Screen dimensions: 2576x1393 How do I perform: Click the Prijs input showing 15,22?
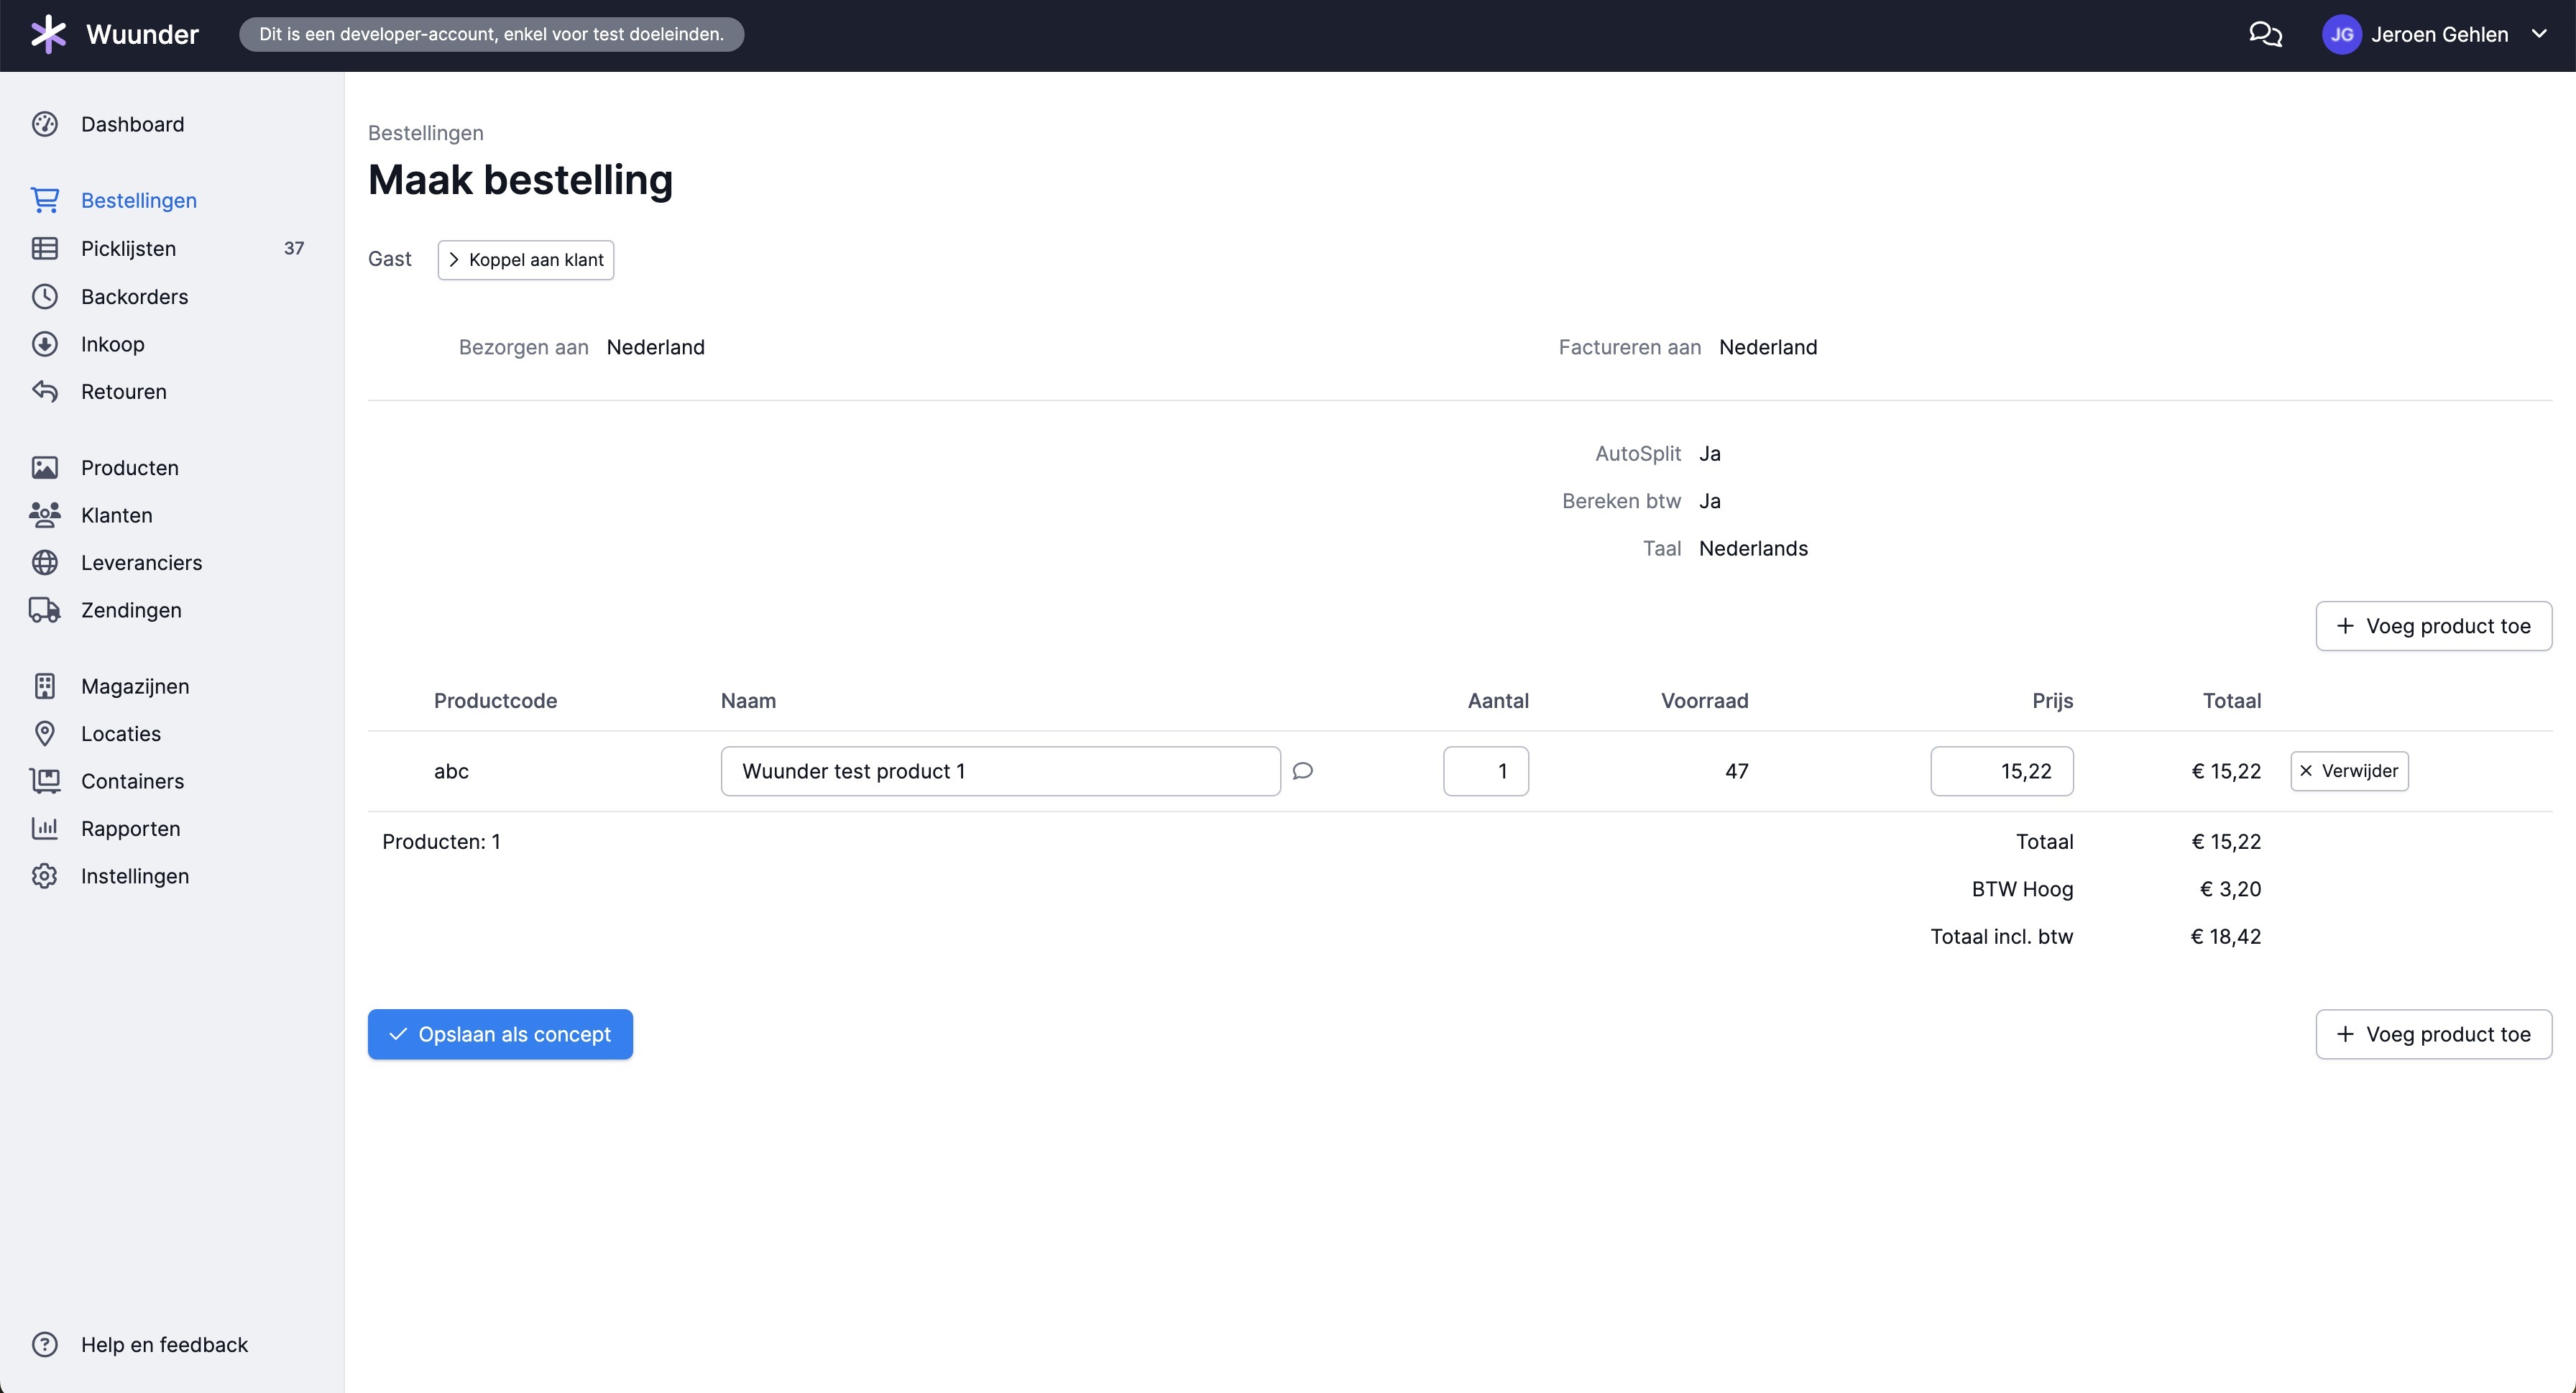point(2002,771)
